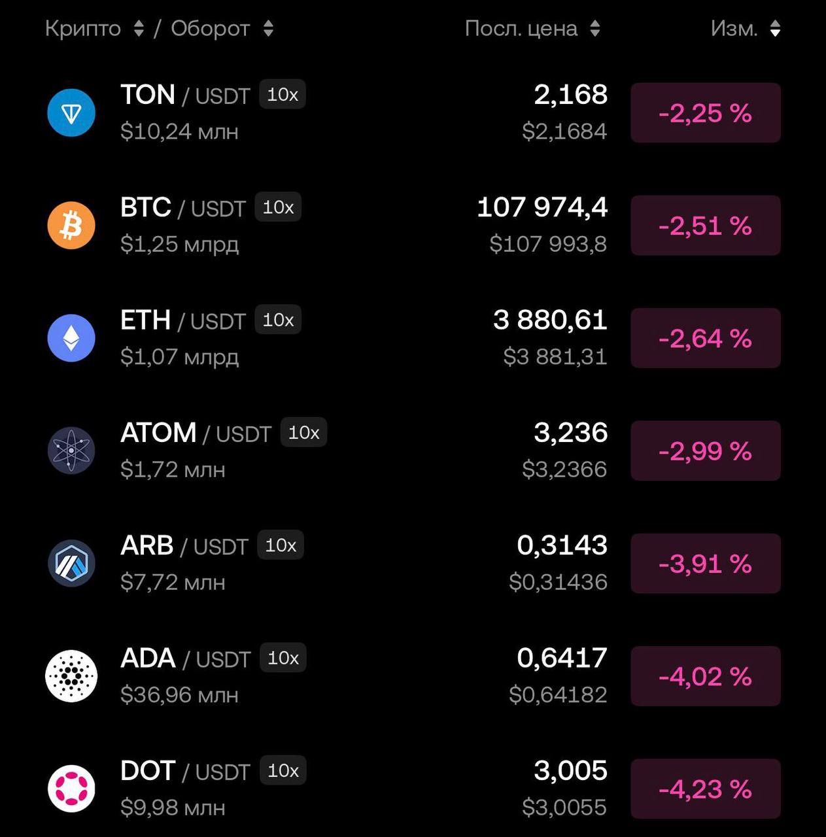Click the 10x leverage tag on DOT
826x837 pixels.
point(283,770)
